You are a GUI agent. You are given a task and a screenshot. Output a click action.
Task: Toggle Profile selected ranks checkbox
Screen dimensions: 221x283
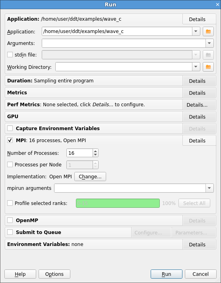point(10,203)
